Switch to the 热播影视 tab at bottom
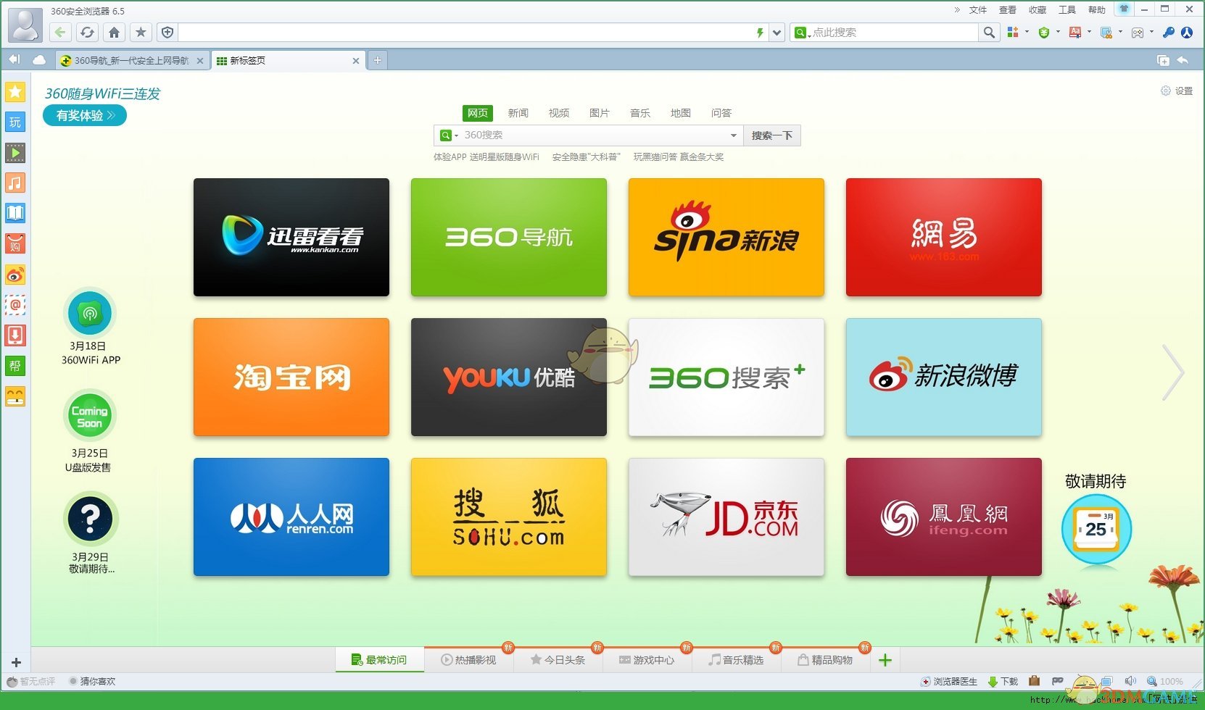This screenshot has width=1205, height=710. pos(470,659)
